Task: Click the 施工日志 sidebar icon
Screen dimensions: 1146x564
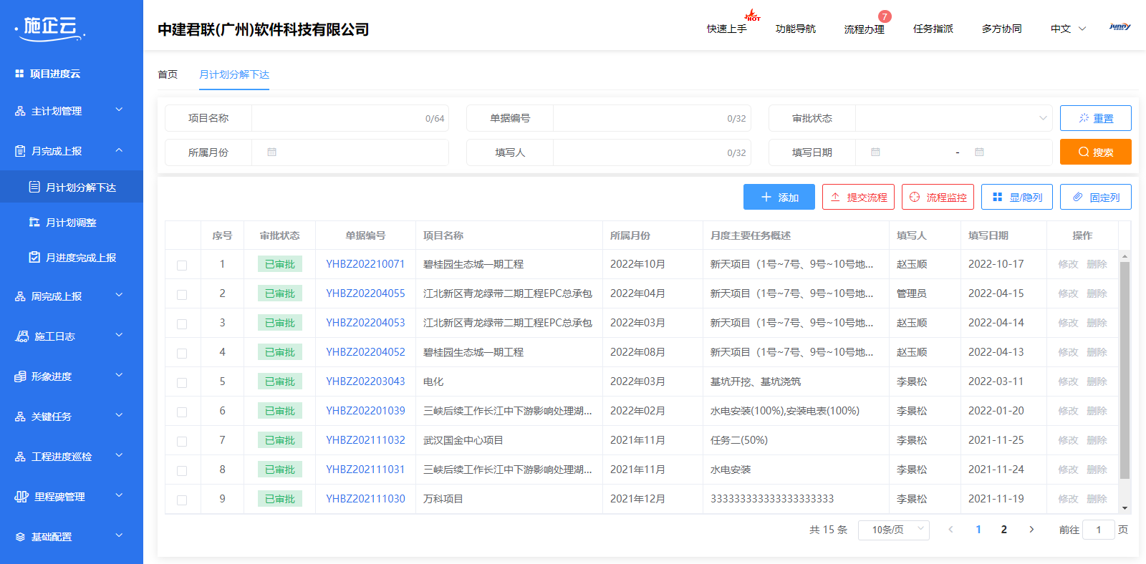Action: [22, 336]
